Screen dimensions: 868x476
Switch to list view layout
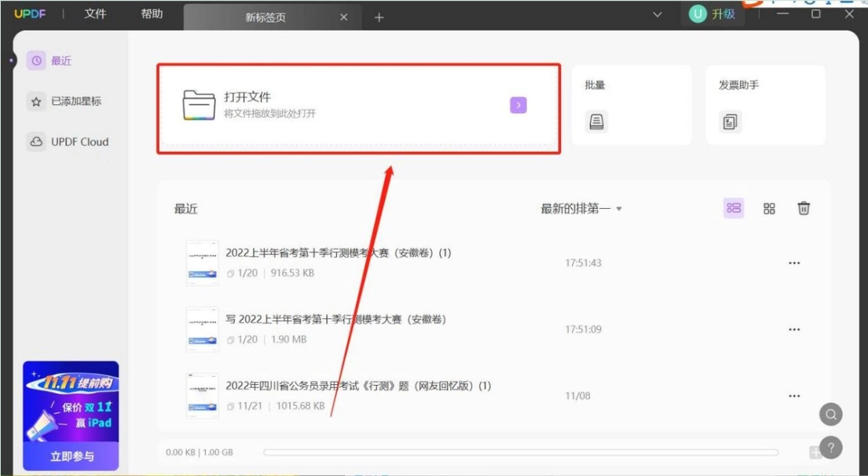734,208
